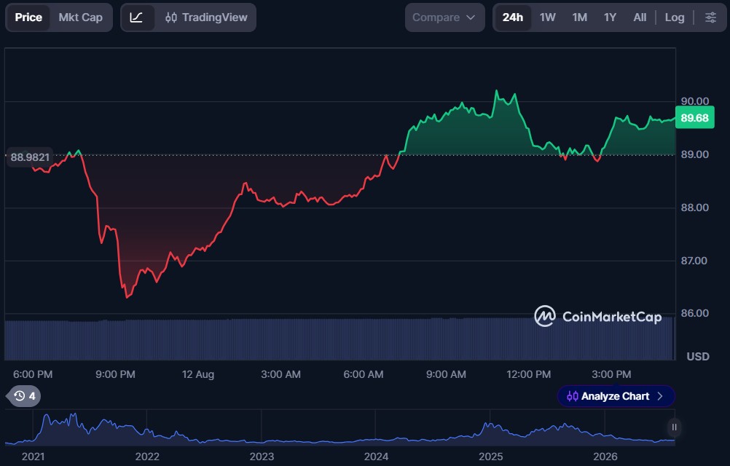
Task: Click the 9:00 PM time axis label
Action: point(115,374)
